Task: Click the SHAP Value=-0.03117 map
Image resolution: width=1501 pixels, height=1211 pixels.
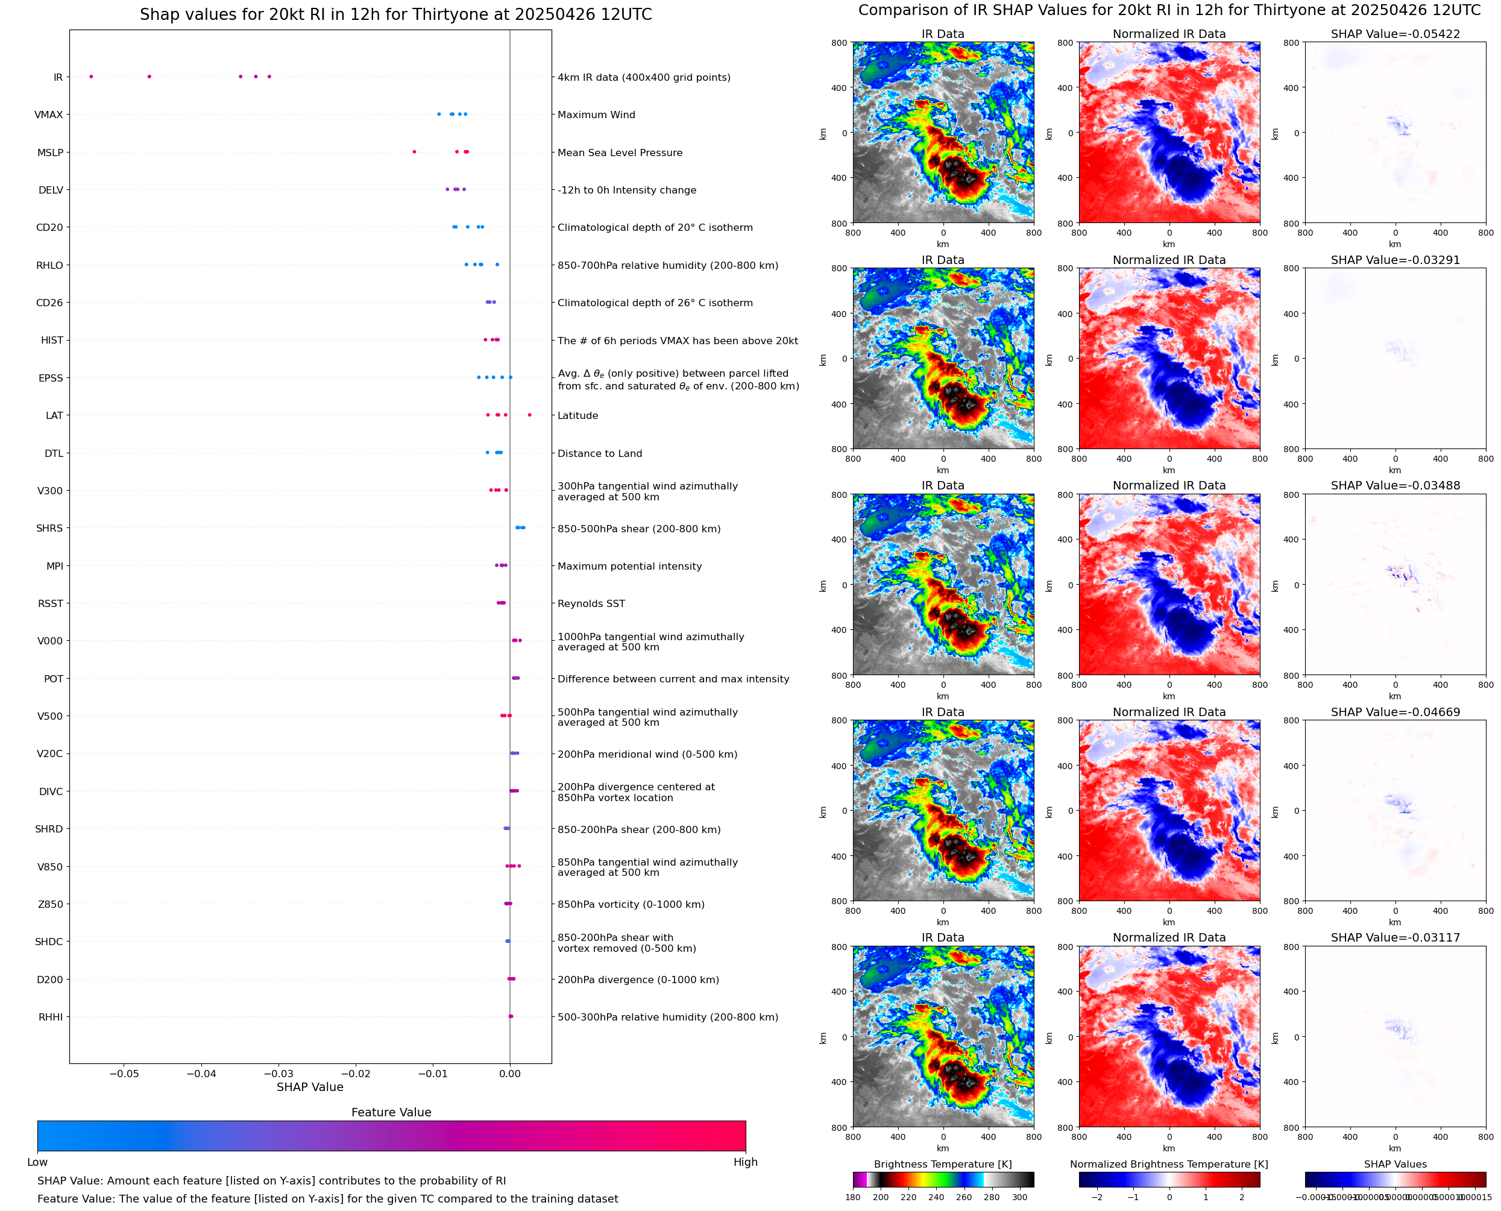Action: [1394, 1037]
